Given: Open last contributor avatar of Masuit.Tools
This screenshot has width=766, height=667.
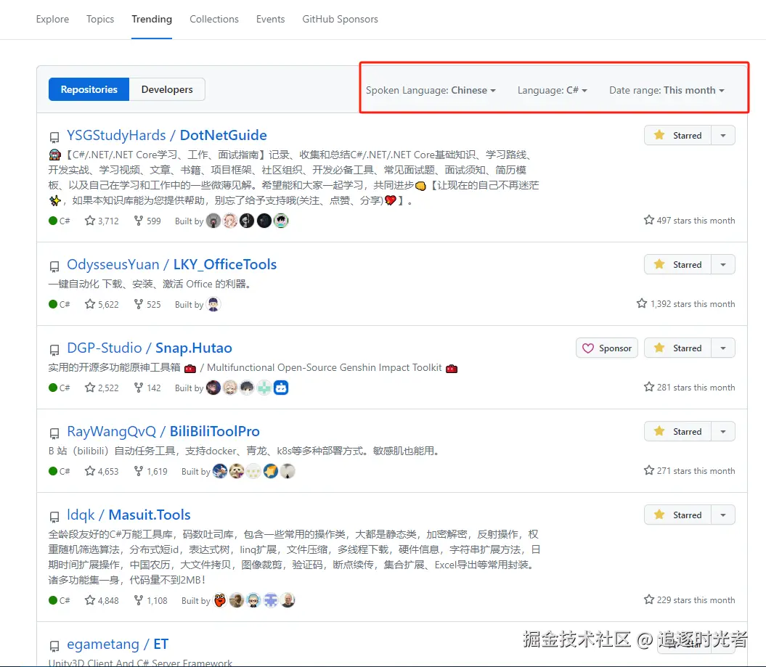Looking at the screenshot, I should click(x=288, y=600).
